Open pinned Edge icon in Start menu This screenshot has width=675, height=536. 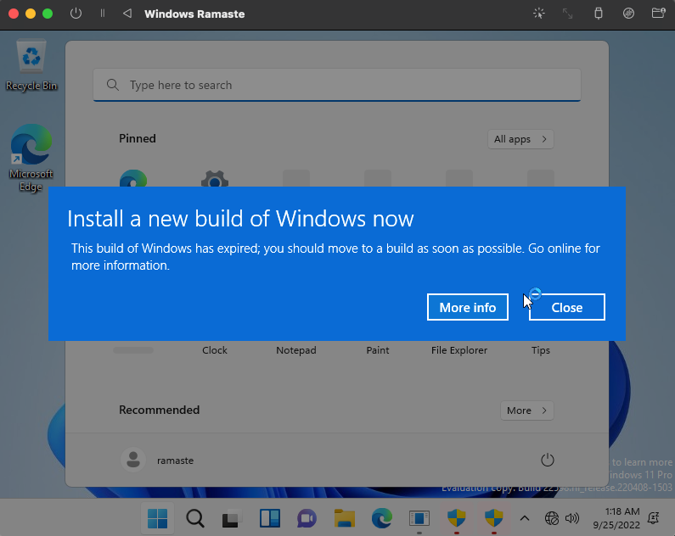(133, 178)
